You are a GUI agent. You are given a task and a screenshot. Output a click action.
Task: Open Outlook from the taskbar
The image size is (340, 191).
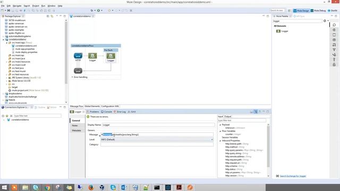(x=124, y=187)
